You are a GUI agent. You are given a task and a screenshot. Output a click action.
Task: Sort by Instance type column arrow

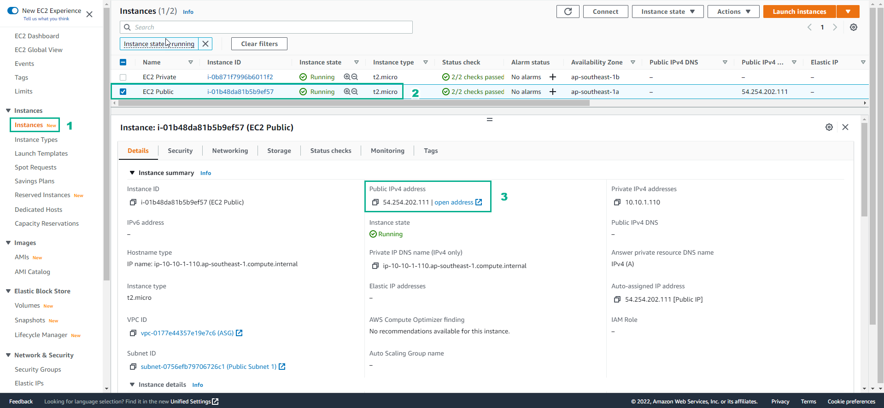point(426,62)
